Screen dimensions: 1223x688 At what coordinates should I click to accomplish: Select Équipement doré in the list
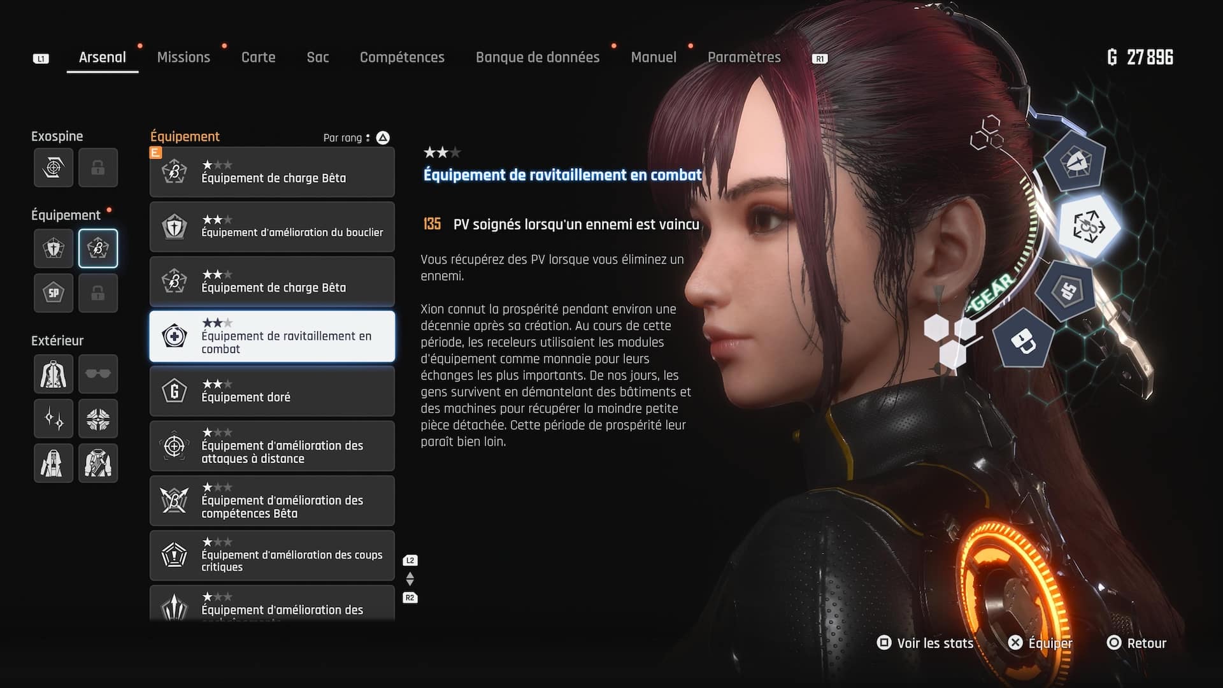click(x=272, y=391)
